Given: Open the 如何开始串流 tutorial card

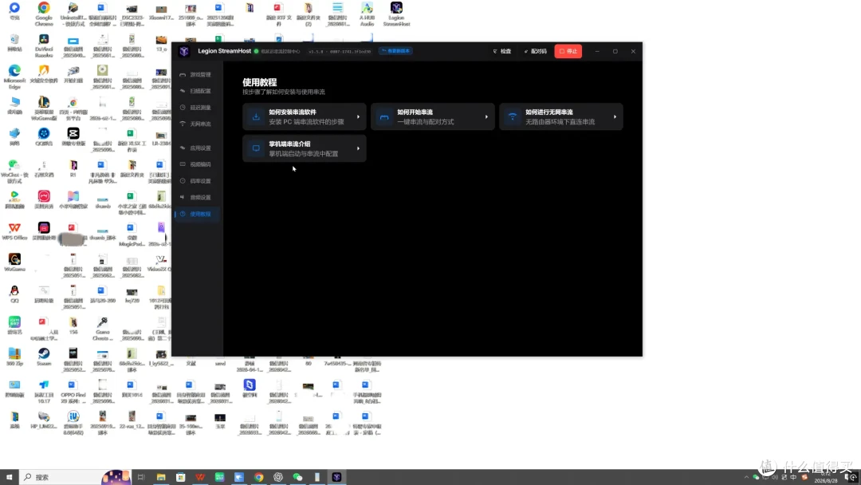Looking at the screenshot, I should click(x=433, y=117).
